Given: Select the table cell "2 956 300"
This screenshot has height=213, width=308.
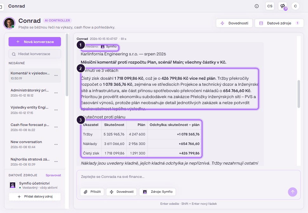Looking at the screenshot, I should (137, 144).
